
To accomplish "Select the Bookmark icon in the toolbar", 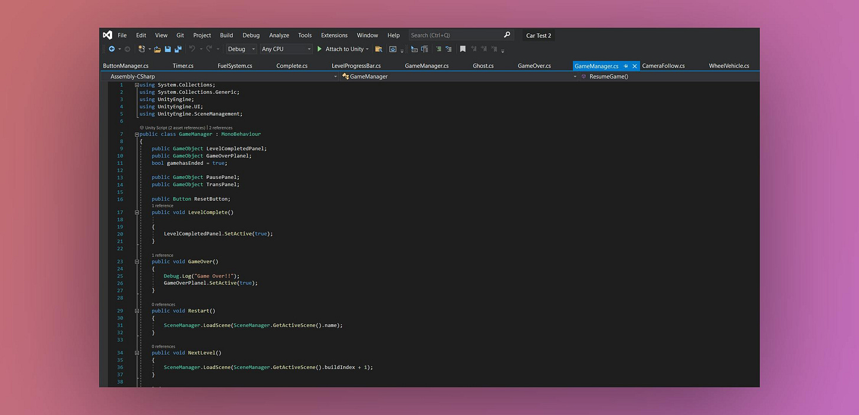I will tap(463, 49).
